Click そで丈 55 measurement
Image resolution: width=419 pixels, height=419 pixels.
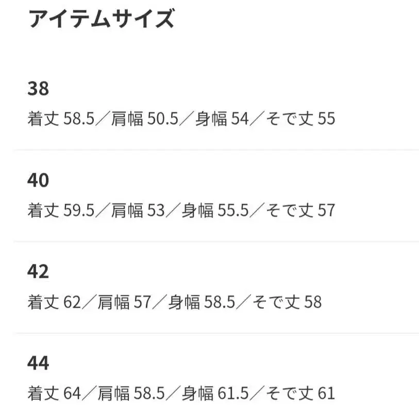[301, 119]
